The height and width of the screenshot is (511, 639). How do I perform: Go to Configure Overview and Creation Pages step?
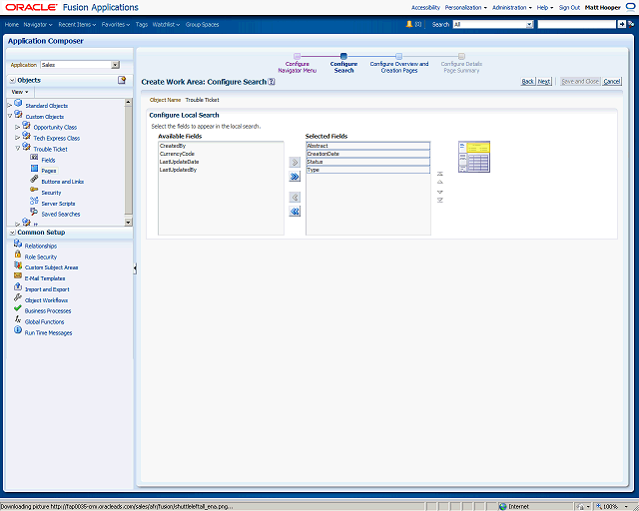(x=399, y=64)
